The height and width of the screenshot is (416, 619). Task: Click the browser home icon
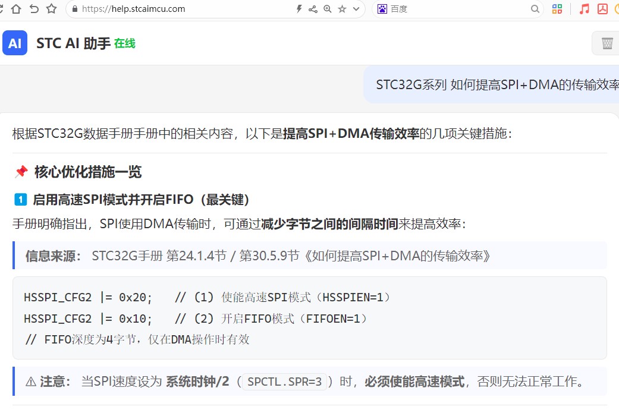tap(16, 9)
